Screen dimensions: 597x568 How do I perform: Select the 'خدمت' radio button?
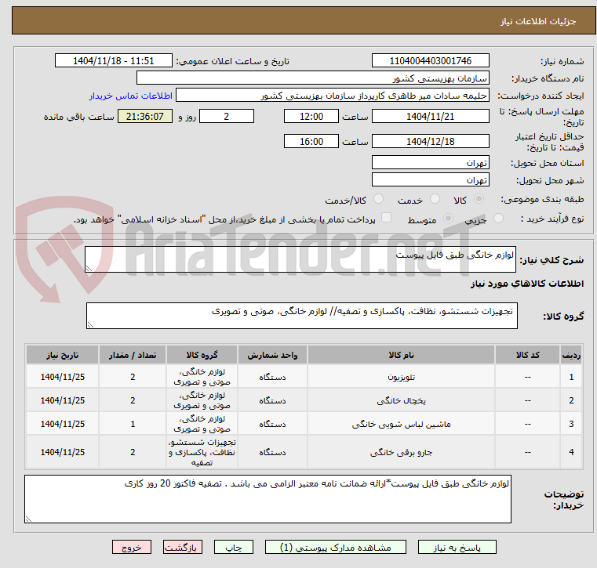[435, 199]
